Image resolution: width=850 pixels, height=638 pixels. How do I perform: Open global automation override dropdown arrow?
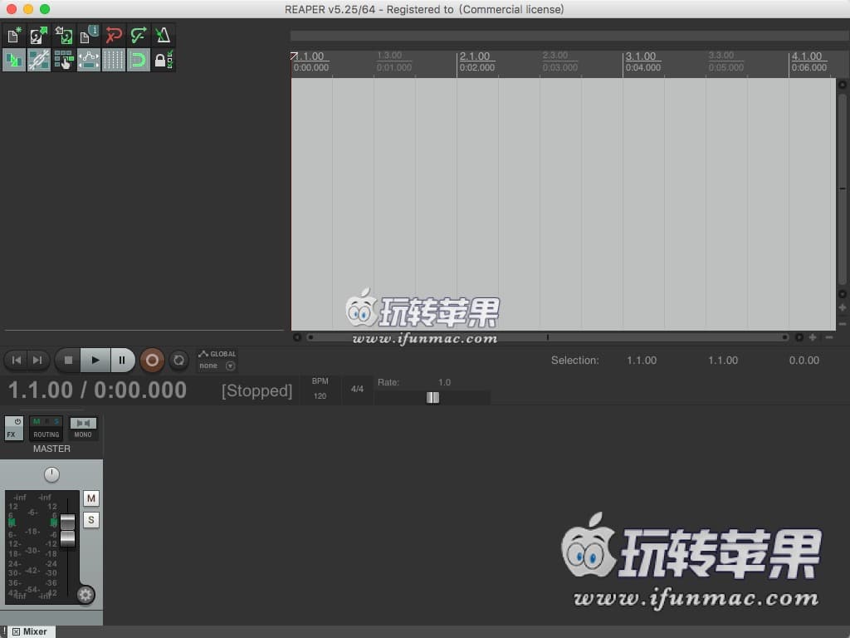tap(231, 366)
